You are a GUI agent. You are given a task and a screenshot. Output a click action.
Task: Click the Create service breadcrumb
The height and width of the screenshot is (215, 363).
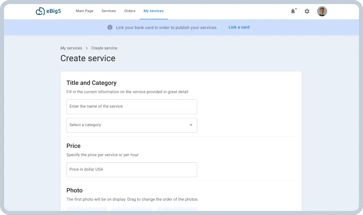click(x=104, y=48)
